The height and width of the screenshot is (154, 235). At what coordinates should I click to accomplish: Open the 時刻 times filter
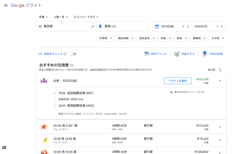pyautogui.click(x=182, y=38)
